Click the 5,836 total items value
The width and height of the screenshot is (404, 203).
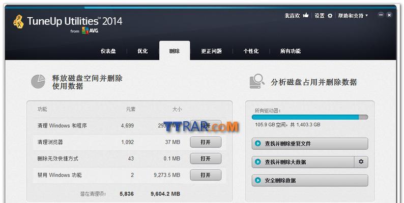[127, 194]
